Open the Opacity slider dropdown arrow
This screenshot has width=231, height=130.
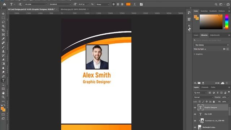228,97
